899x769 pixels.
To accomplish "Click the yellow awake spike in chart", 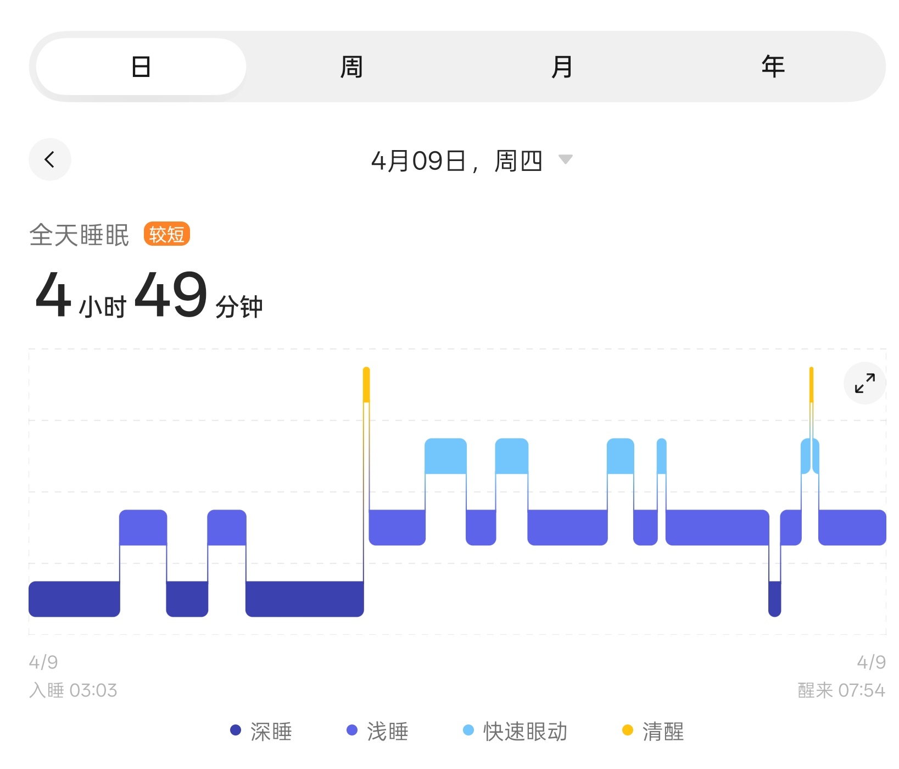I will (x=366, y=385).
